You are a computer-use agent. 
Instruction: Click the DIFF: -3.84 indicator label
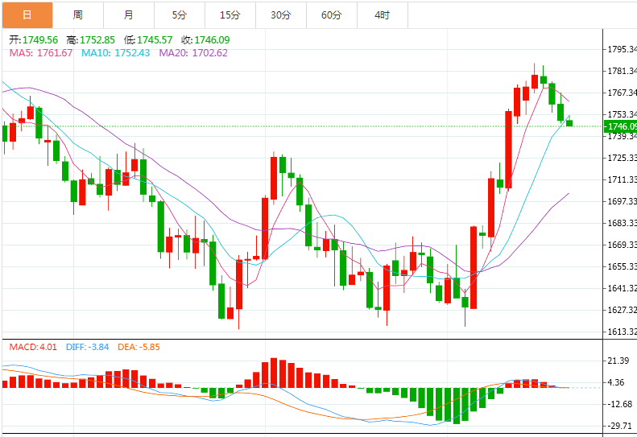point(87,347)
